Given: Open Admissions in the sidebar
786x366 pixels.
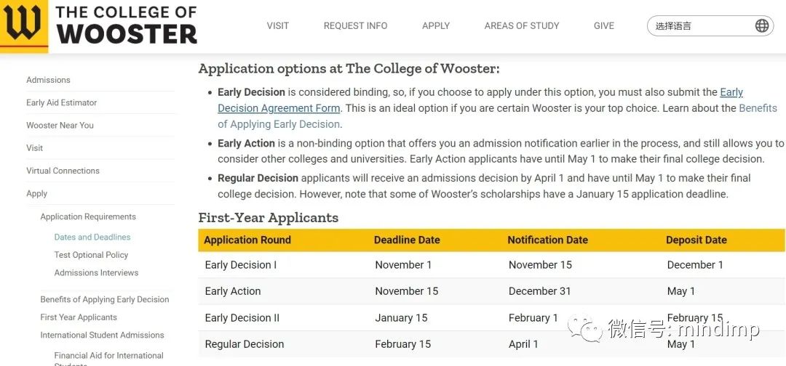Looking at the screenshot, I should [48, 80].
